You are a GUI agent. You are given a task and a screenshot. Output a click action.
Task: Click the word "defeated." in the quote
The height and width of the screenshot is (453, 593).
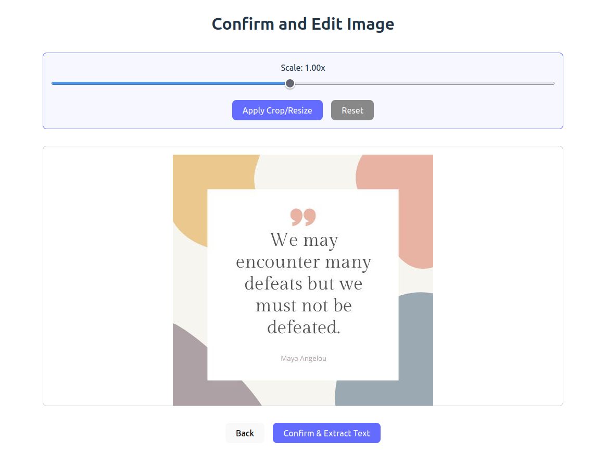click(304, 327)
